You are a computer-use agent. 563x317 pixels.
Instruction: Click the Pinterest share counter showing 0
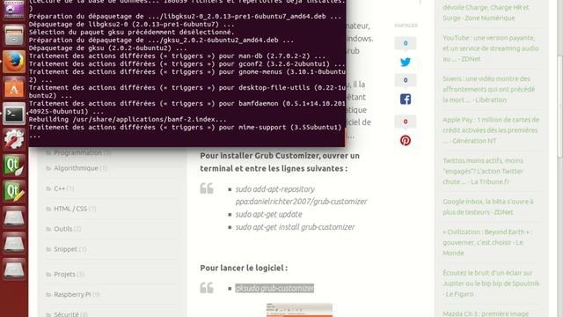tap(406, 122)
